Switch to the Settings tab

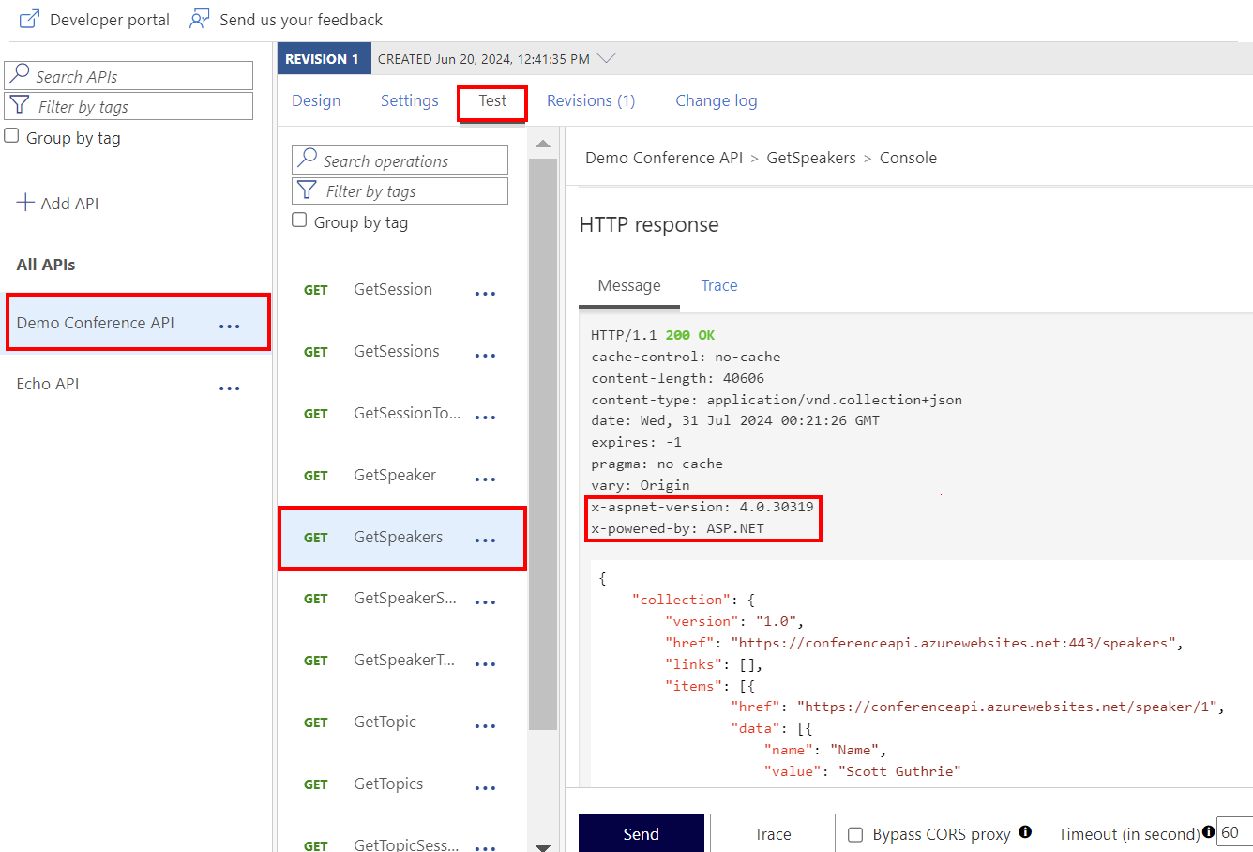(410, 100)
